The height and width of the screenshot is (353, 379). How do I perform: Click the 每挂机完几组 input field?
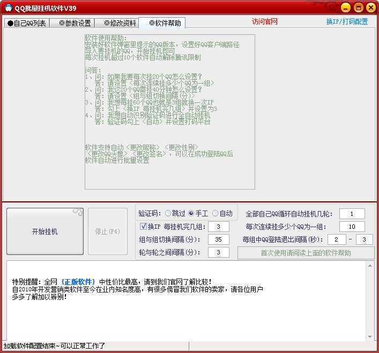point(219,227)
